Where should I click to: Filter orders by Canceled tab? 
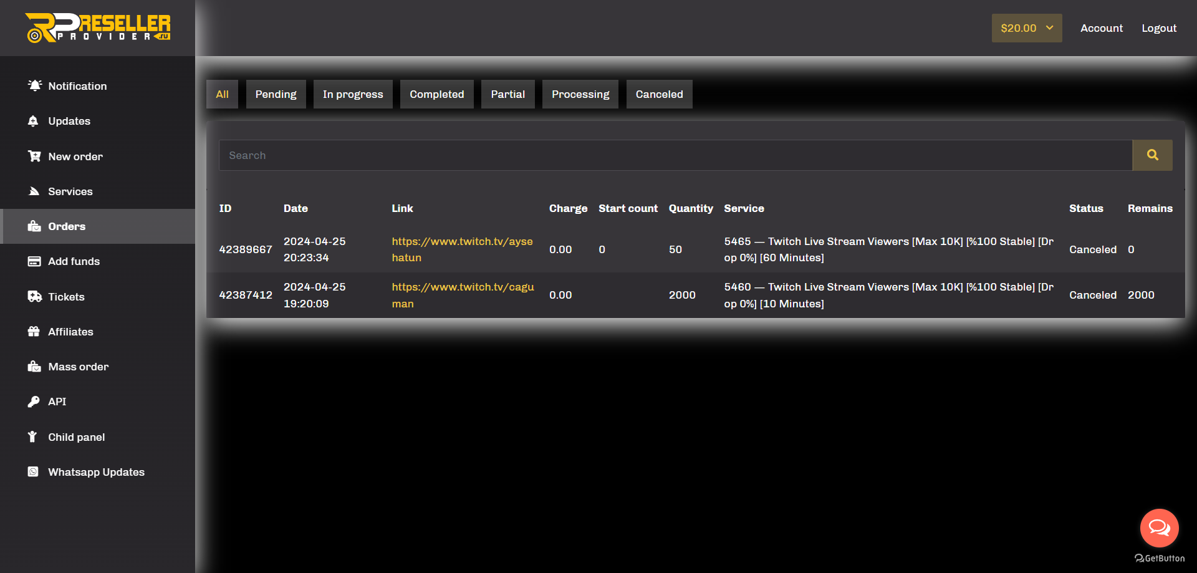pyautogui.click(x=660, y=94)
